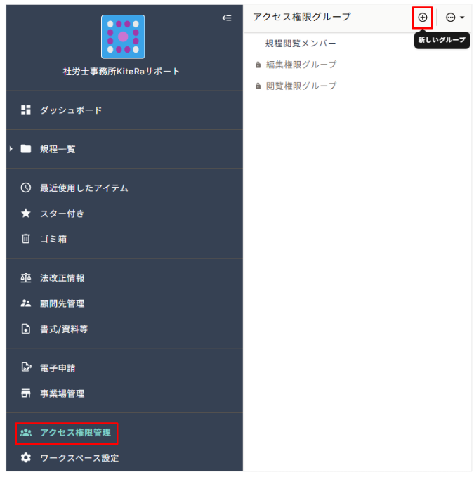The width and height of the screenshot is (474, 477).
Task: Go to スター付き starred items
Action: (x=62, y=214)
